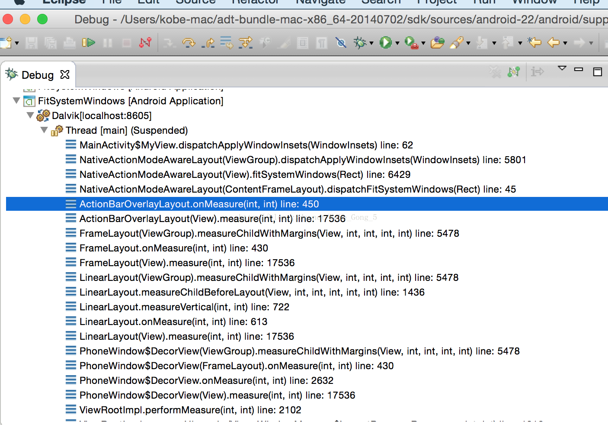
Task: Click the Suspend (pause) icon
Action: tap(107, 42)
